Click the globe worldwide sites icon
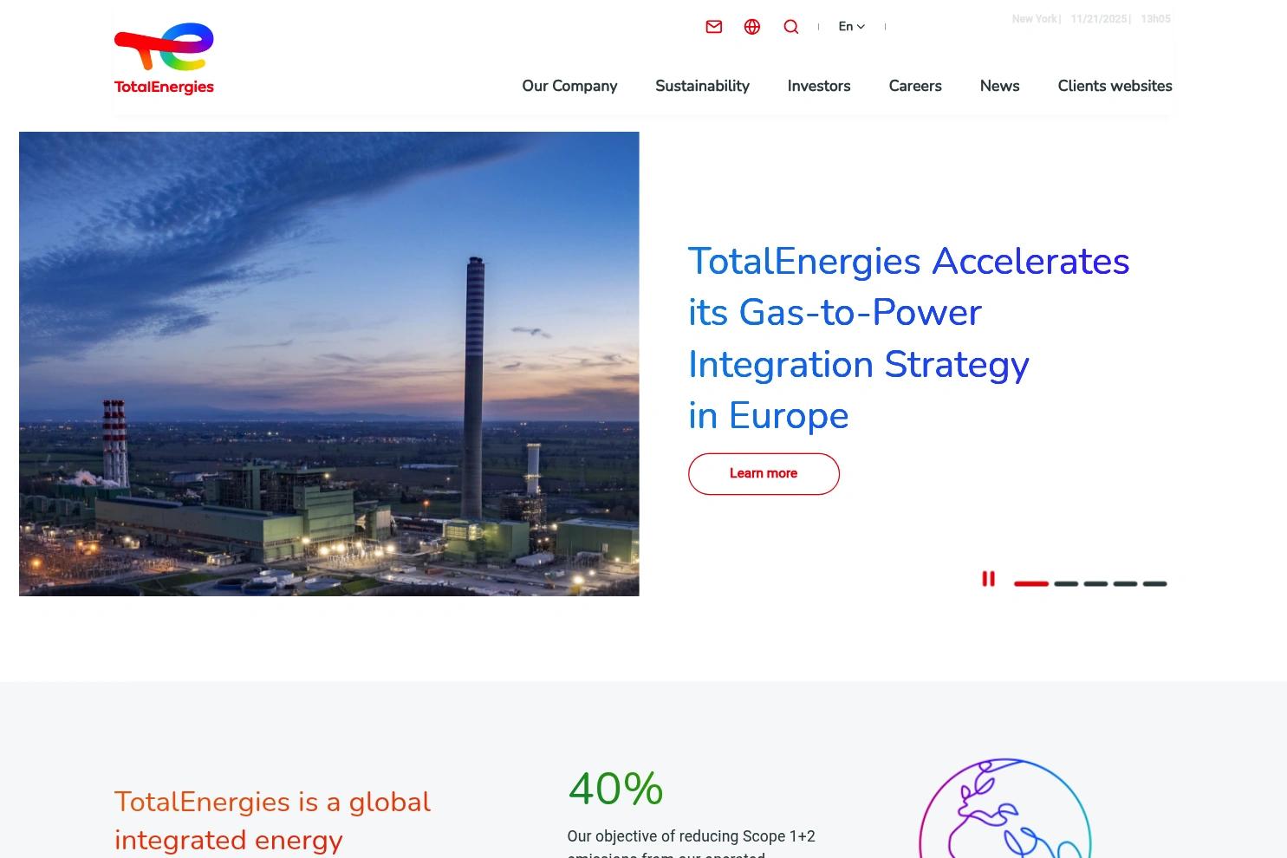This screenshot has height=858, width=1287. [752, 27]
